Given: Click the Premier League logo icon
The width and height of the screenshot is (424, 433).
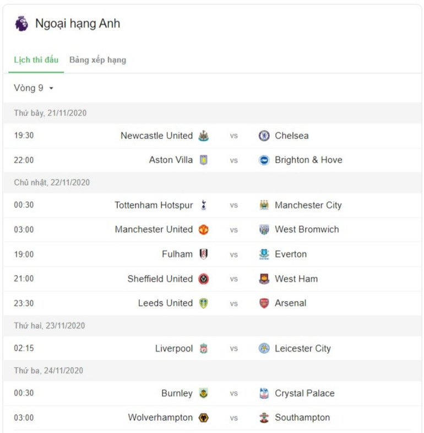Looking at the screenshot, I should coord(21,24).
